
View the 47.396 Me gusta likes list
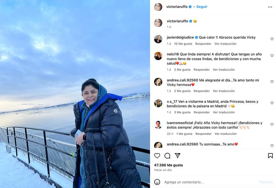[168, 165]
